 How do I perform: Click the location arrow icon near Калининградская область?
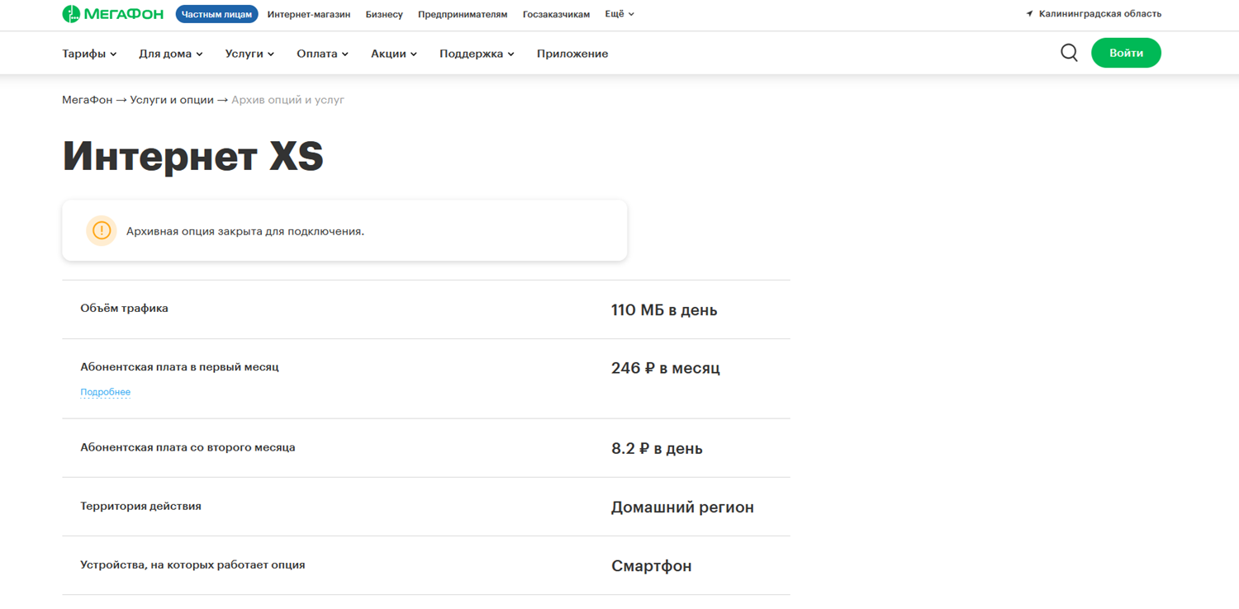(1029, 14)
